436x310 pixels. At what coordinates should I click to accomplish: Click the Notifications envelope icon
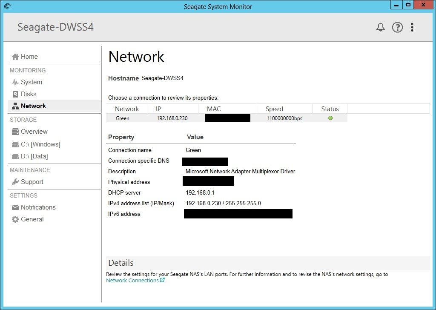coord(15,207)
